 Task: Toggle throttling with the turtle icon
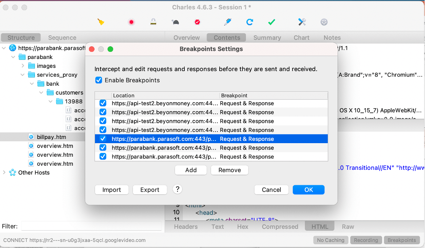point(175,22)
